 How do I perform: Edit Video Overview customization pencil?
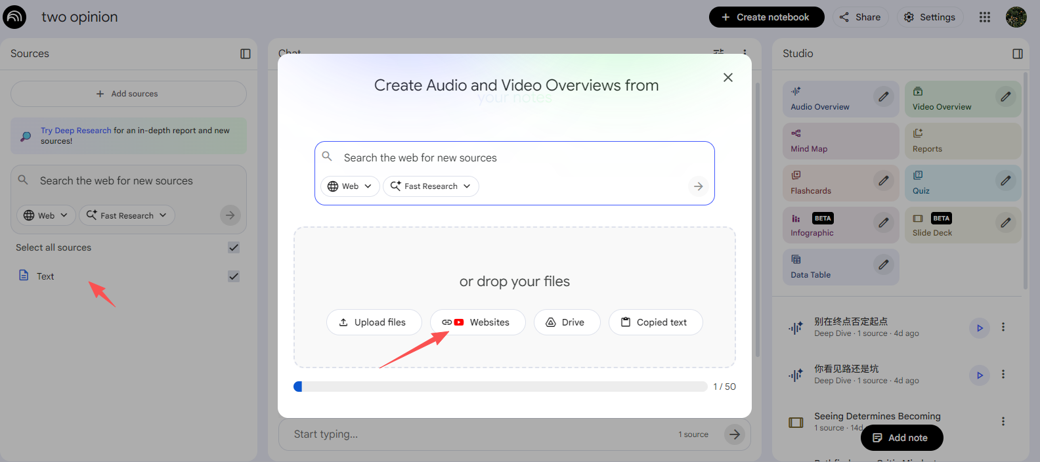(x=1006, y=96)
